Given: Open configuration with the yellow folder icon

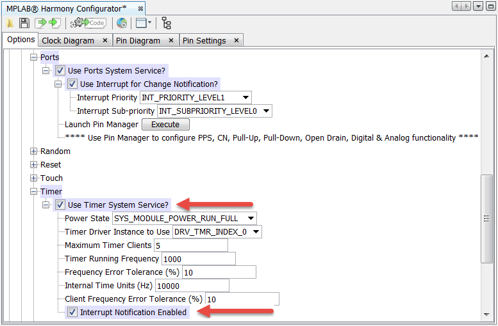Looking at the screenshot, I should 10,23.
